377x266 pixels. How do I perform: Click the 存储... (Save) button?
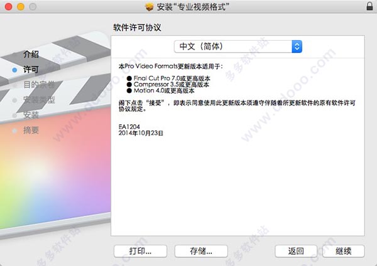click(x=201, y=251)
